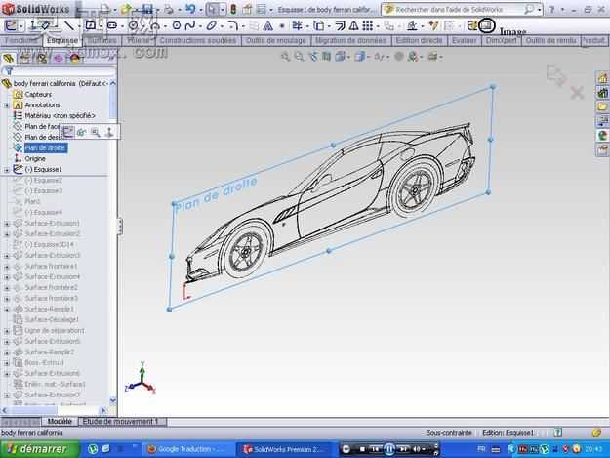The width and height of the screenshot is (610, 458).
Task: Select the Trim Entities tool
Action: tap(298, 26)
